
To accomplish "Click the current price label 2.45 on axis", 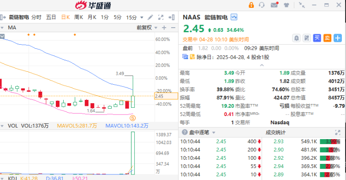I will click(166, 96).
